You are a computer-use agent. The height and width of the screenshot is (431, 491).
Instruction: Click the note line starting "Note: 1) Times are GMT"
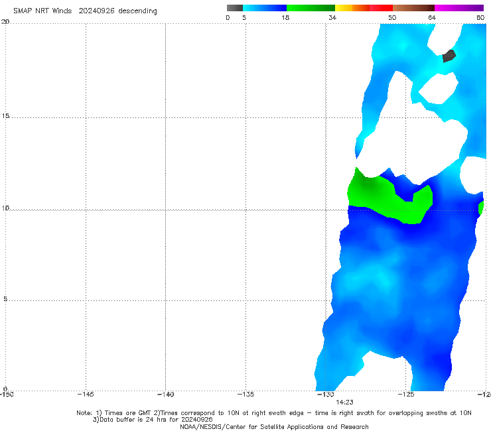coord(273,413)
